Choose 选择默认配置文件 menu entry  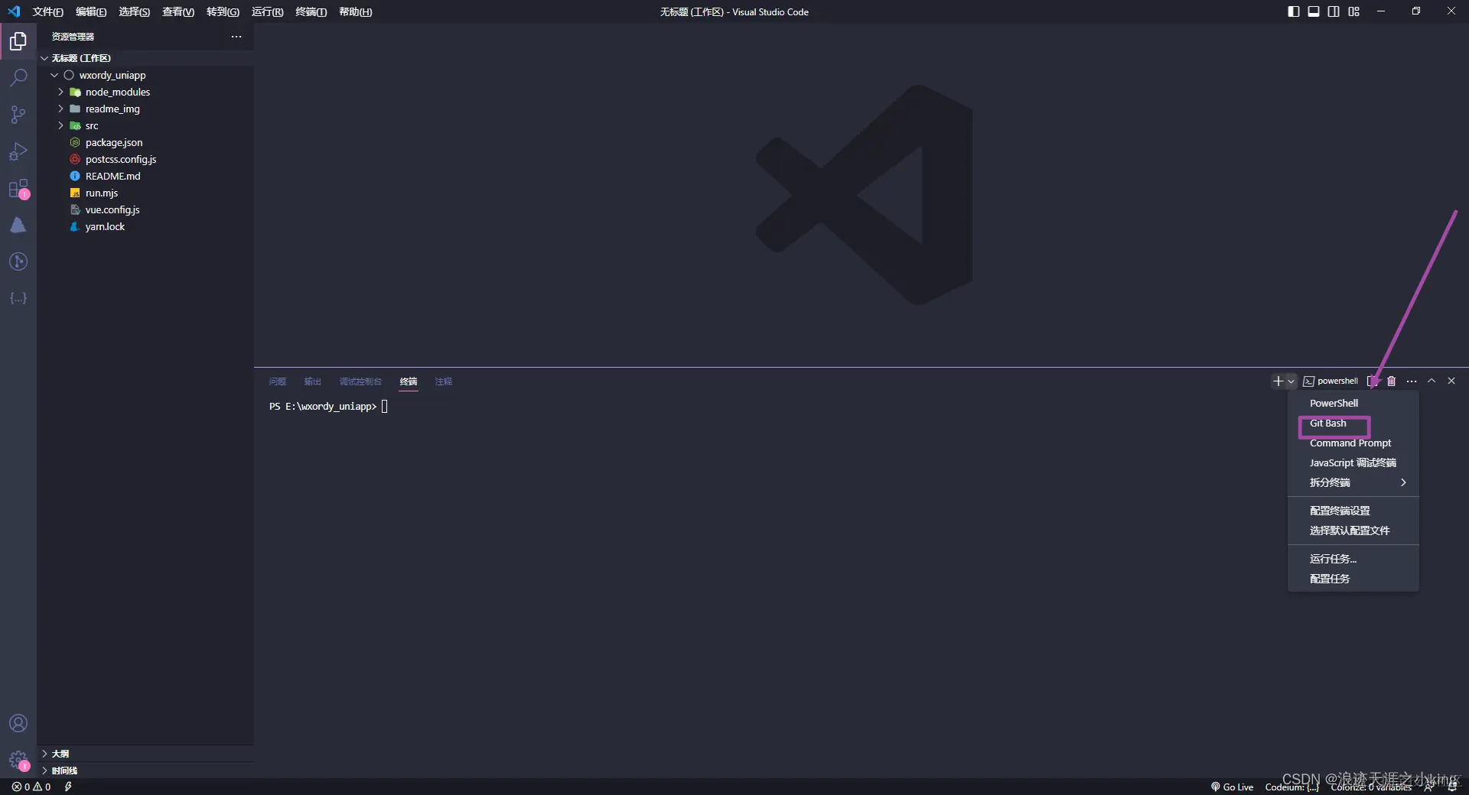[1353, 531]
